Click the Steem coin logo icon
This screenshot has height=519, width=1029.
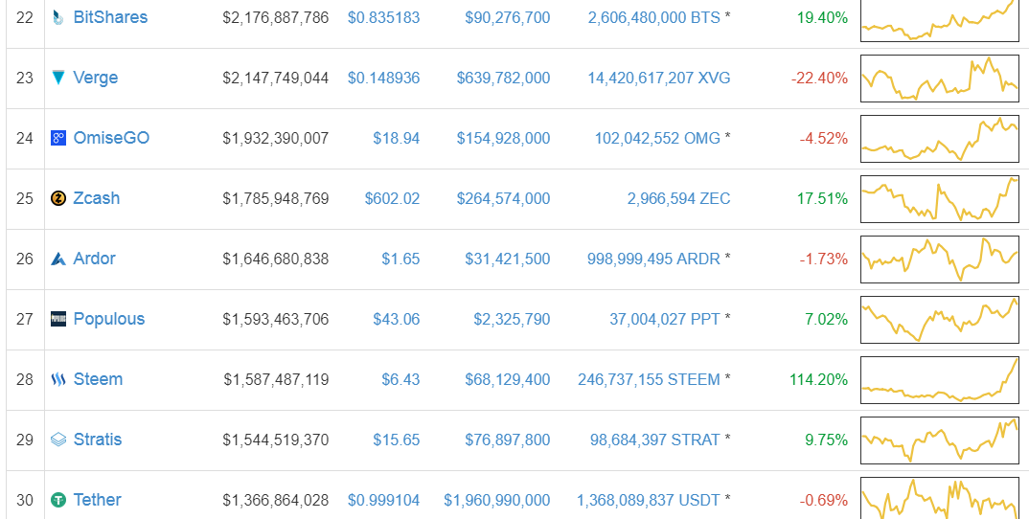click(x=58, y=379)
